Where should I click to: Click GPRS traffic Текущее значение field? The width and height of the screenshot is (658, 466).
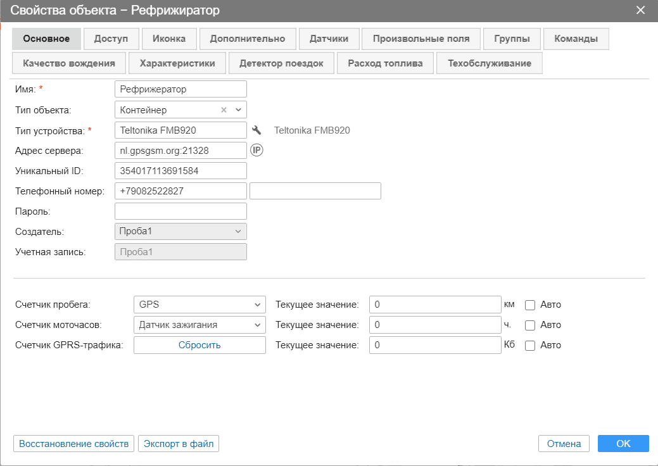pos(435,345)
